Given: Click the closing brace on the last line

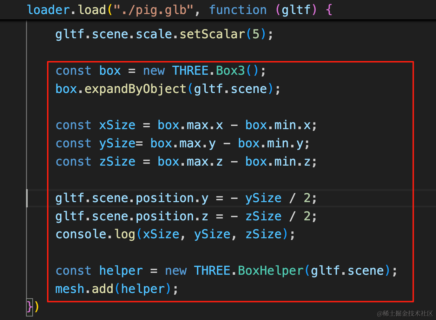Looking at the screenshot, I should pos(29,307).
